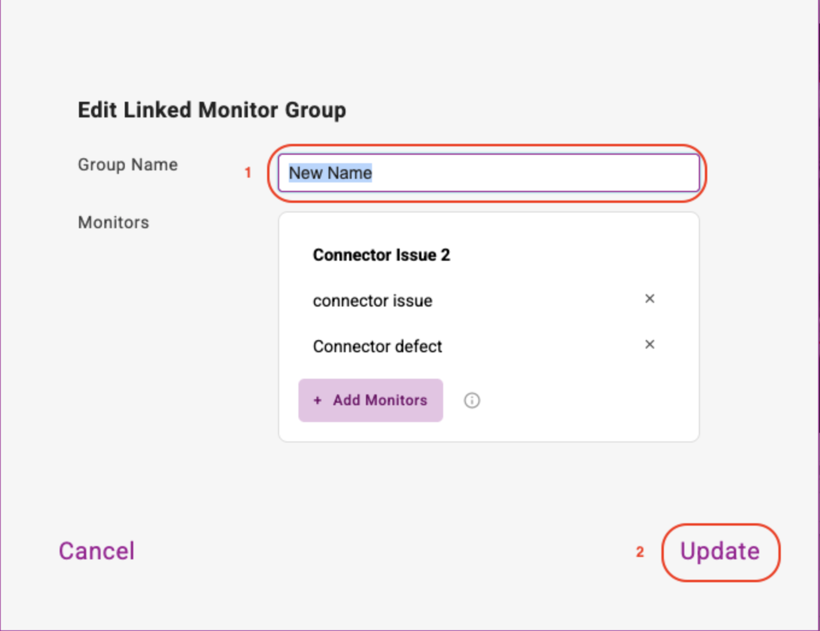
Task: Click the "Edit Linked Monitor Group" title
Action: 212,110
